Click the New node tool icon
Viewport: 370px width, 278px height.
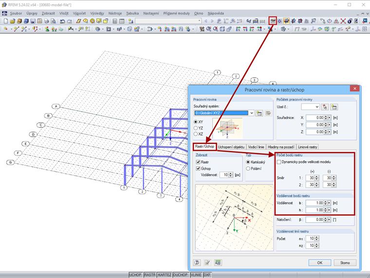click(x=6, y=29)
